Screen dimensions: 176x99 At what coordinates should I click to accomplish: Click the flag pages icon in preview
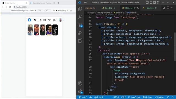[40, 20]
